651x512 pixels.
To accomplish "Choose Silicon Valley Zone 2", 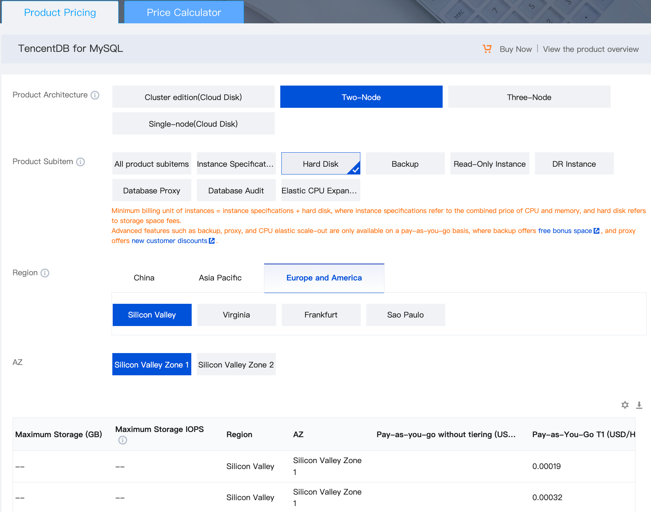I will [x=236, y=365].
